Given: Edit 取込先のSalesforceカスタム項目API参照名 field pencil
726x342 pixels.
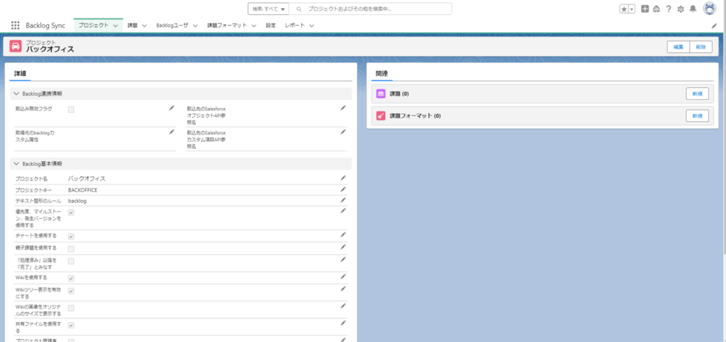Looking at the screenshot, I should point(343,131).
